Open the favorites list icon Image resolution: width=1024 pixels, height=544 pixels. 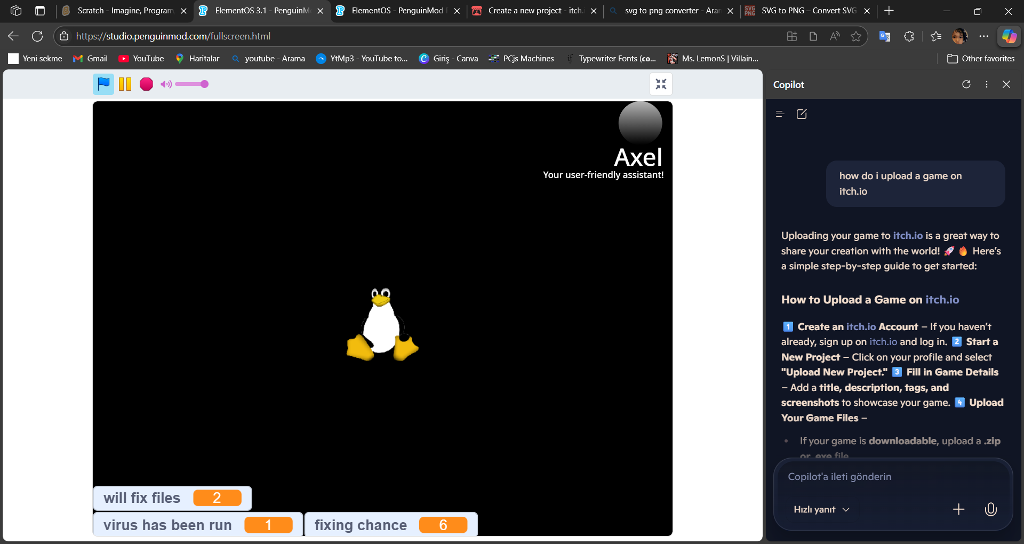936,36
